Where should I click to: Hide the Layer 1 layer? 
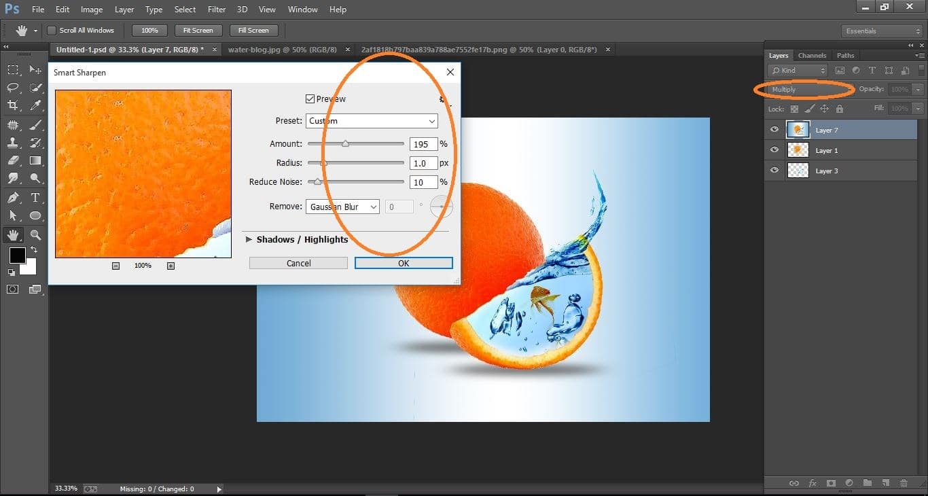[774, 150]
